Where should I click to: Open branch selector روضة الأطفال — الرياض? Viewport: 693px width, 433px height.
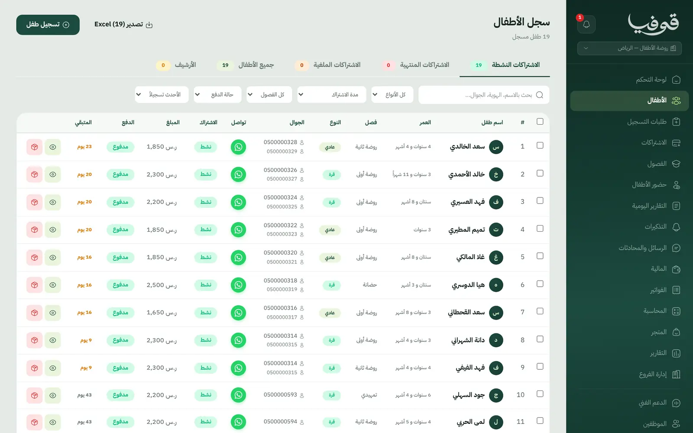(629, 48)
